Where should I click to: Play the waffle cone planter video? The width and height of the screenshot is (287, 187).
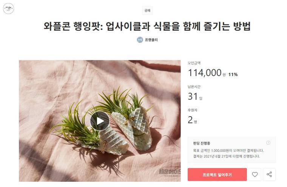(x=100, y=121)
